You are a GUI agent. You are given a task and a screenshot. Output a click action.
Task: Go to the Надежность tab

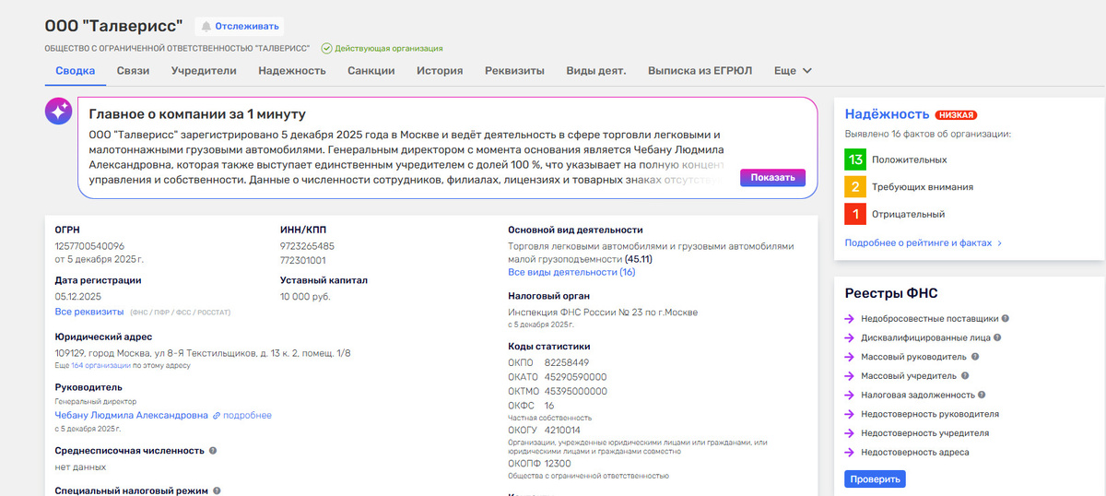tap(292, 71)
